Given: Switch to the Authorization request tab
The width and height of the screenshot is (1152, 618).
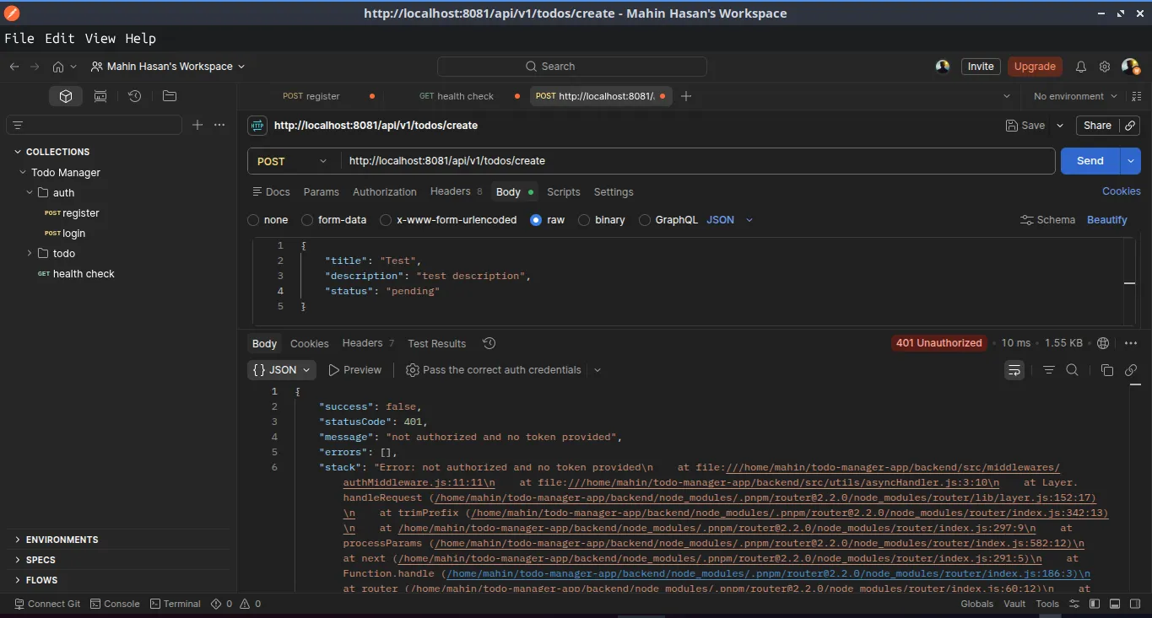Looking at the screenshot, I should [x=385, y=192].
